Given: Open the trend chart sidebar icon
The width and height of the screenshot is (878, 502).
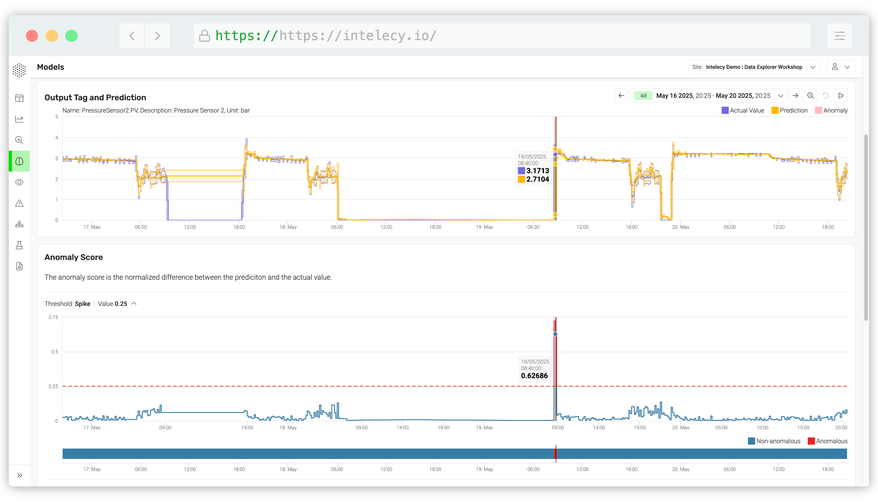Looking at the screenshot, I should [19, 119].
